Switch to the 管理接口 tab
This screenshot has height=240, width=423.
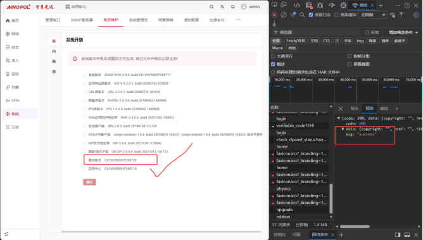(53, 20)
